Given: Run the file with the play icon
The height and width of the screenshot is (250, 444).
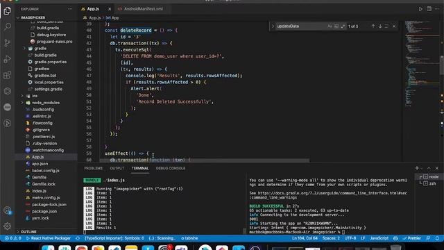Looking at the screenshot, I should (x=420, y=9).
